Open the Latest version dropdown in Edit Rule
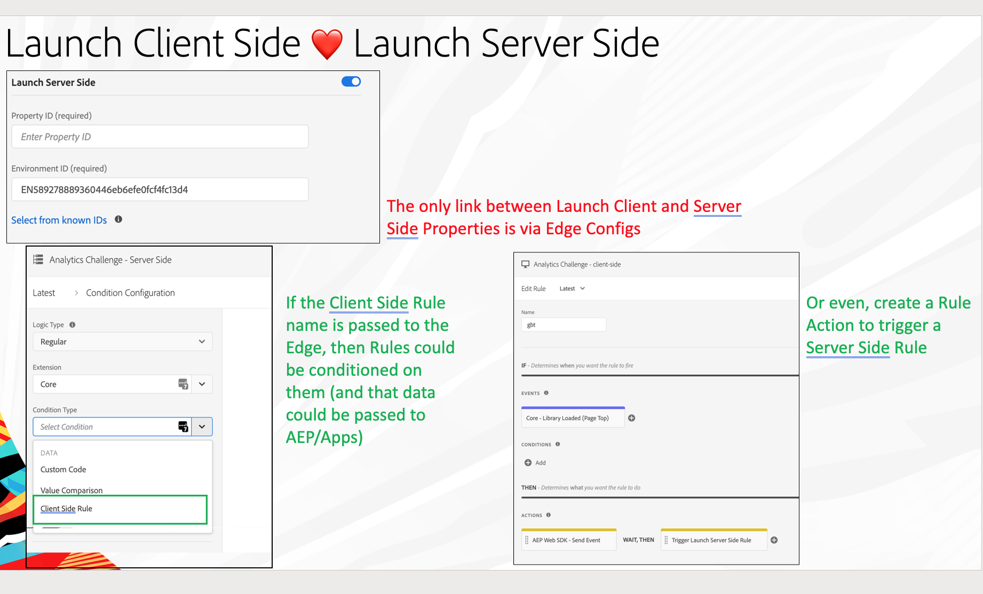983x594 pixels. point(572,289)
